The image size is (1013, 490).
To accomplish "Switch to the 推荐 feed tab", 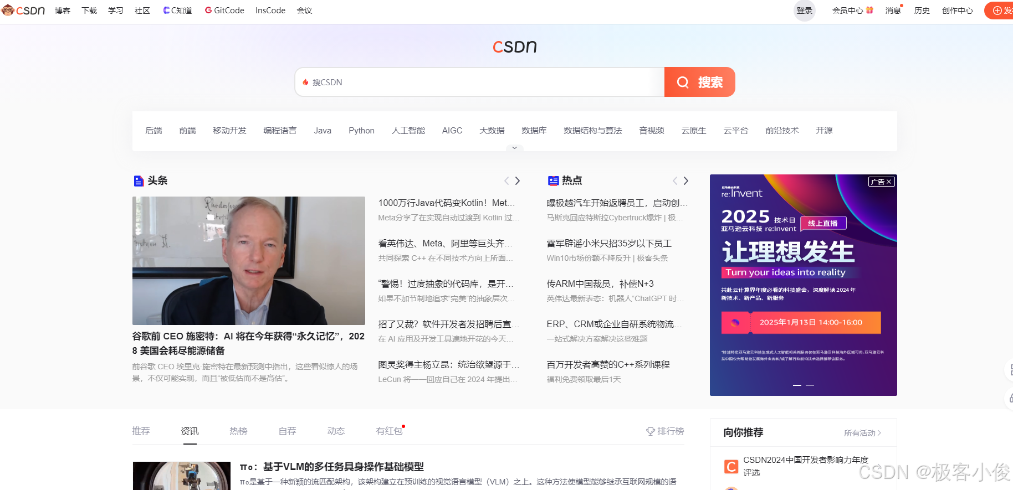I will coord(141,431).
